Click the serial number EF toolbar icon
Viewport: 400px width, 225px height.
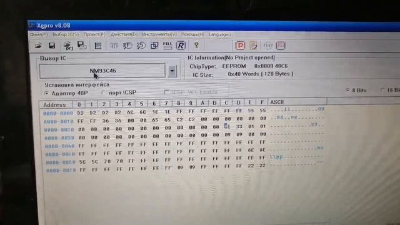click(x=127, y=46)
